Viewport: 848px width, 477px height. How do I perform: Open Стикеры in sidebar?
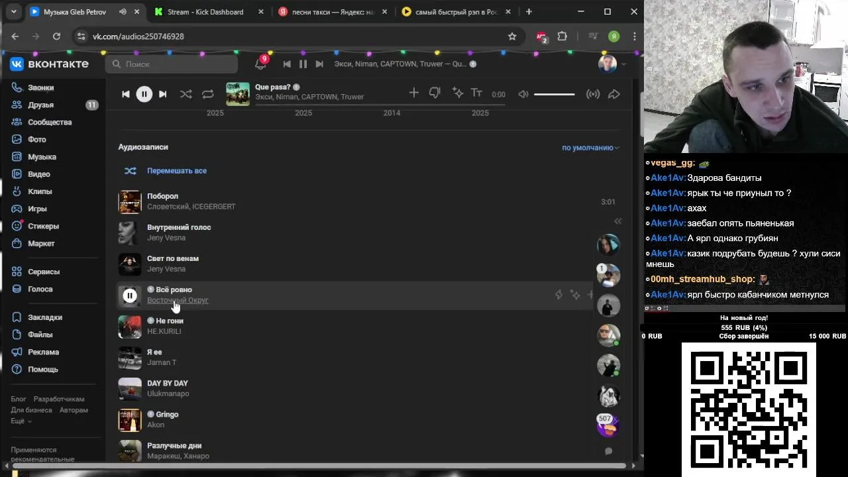point(43,226)
